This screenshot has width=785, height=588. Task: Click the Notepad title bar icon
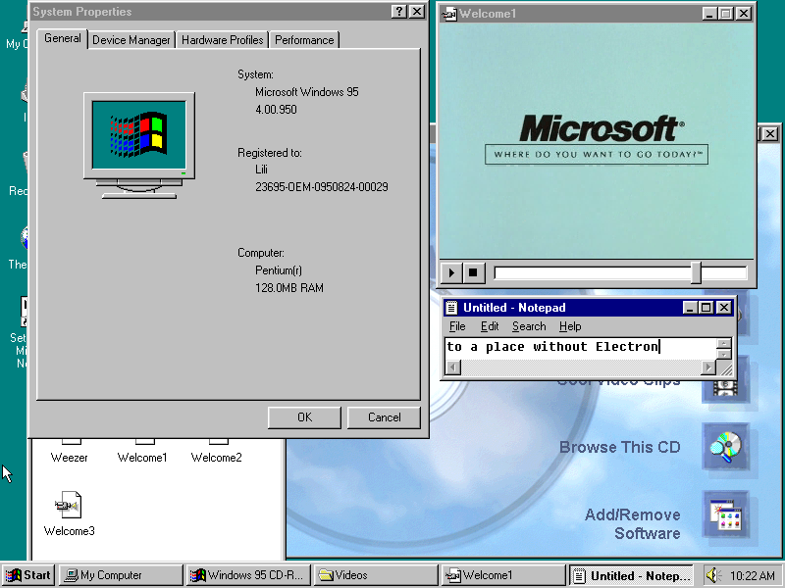tap(451, 308)
